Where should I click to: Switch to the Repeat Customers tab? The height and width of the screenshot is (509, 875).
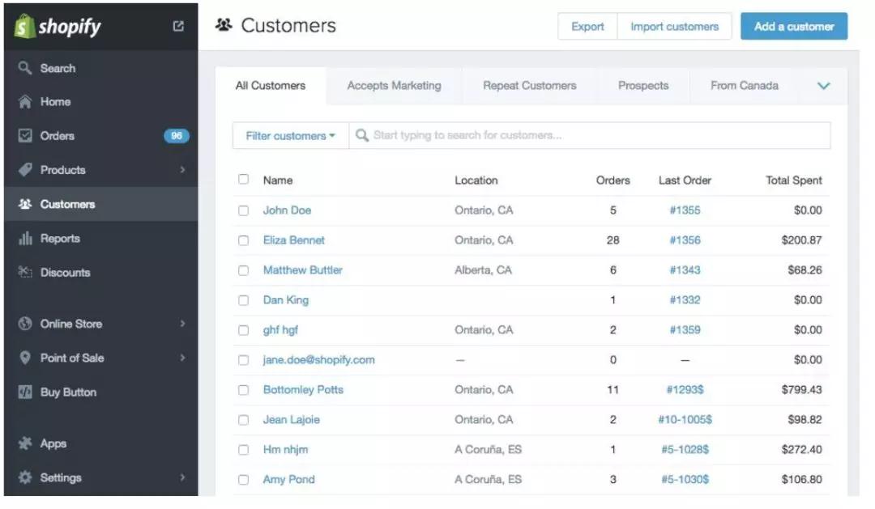529,86
